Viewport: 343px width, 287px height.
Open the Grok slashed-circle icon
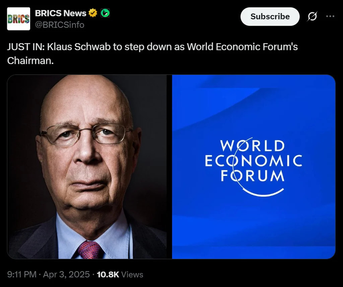coord(312,17)
